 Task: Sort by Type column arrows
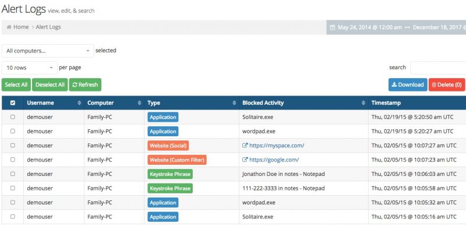[234, 103]
